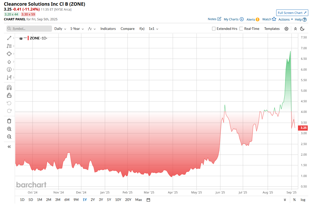Screen dimensions: 315x212
Task: Click the My Charts plus icon
Action: 242,19
